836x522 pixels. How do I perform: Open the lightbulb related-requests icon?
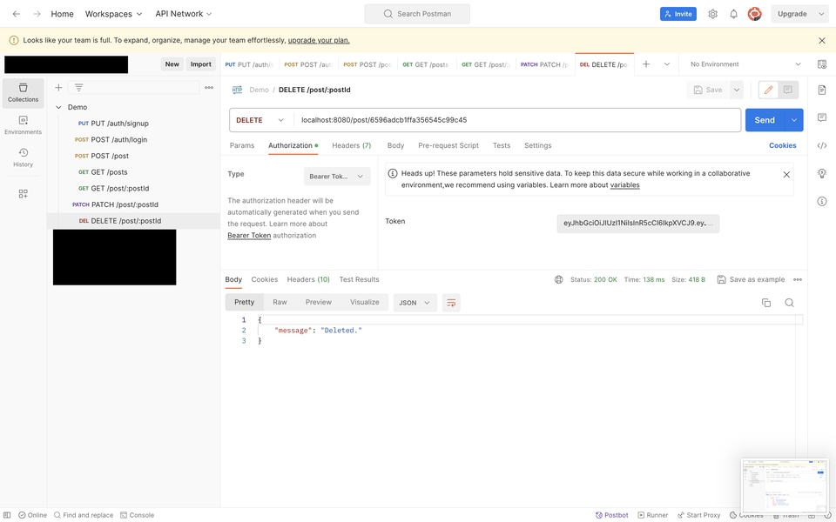tap(821, 173)
